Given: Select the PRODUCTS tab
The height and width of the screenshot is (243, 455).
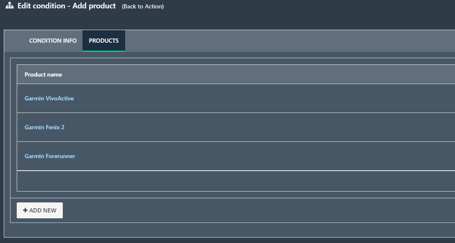Looking at the screenshot, I should (x=103, y=41).
